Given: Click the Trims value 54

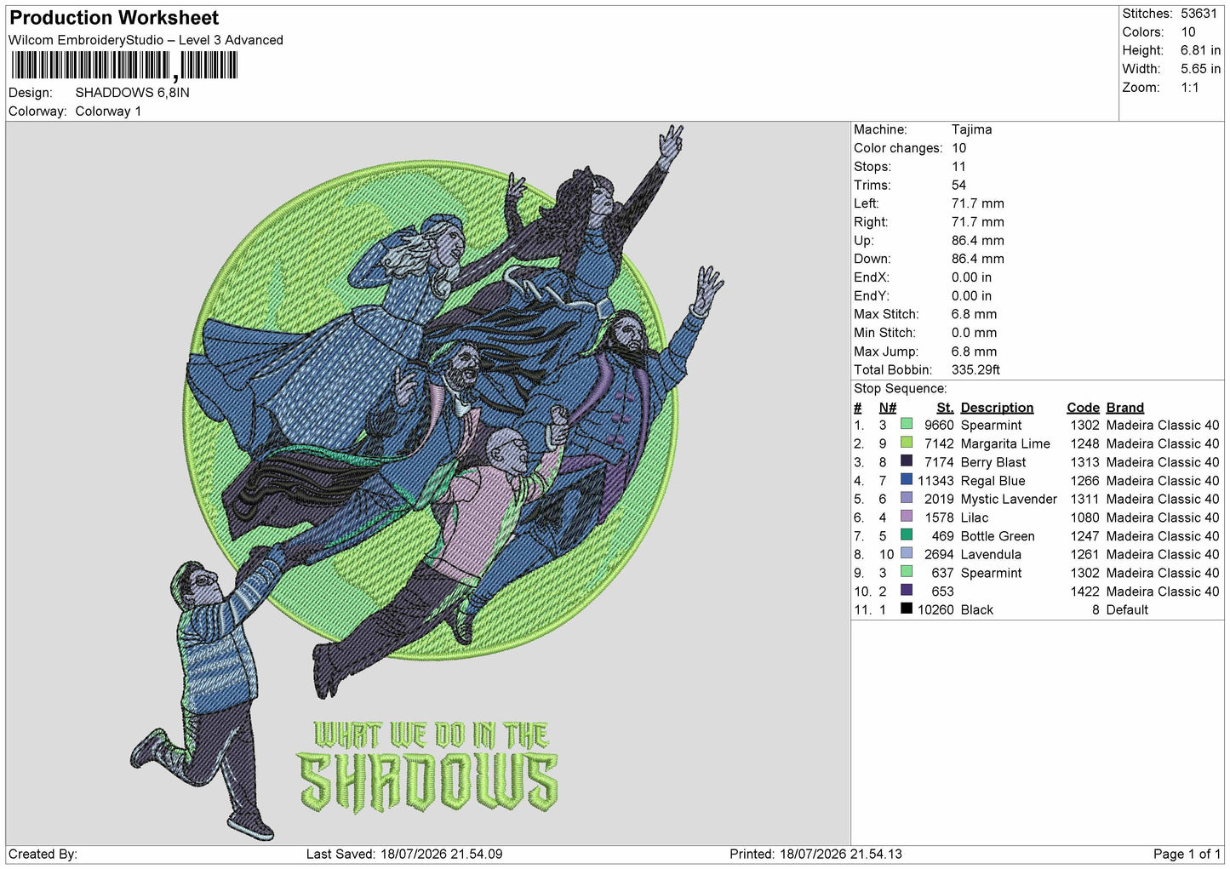Looking at the screenshot, I should tap(959, 186).
